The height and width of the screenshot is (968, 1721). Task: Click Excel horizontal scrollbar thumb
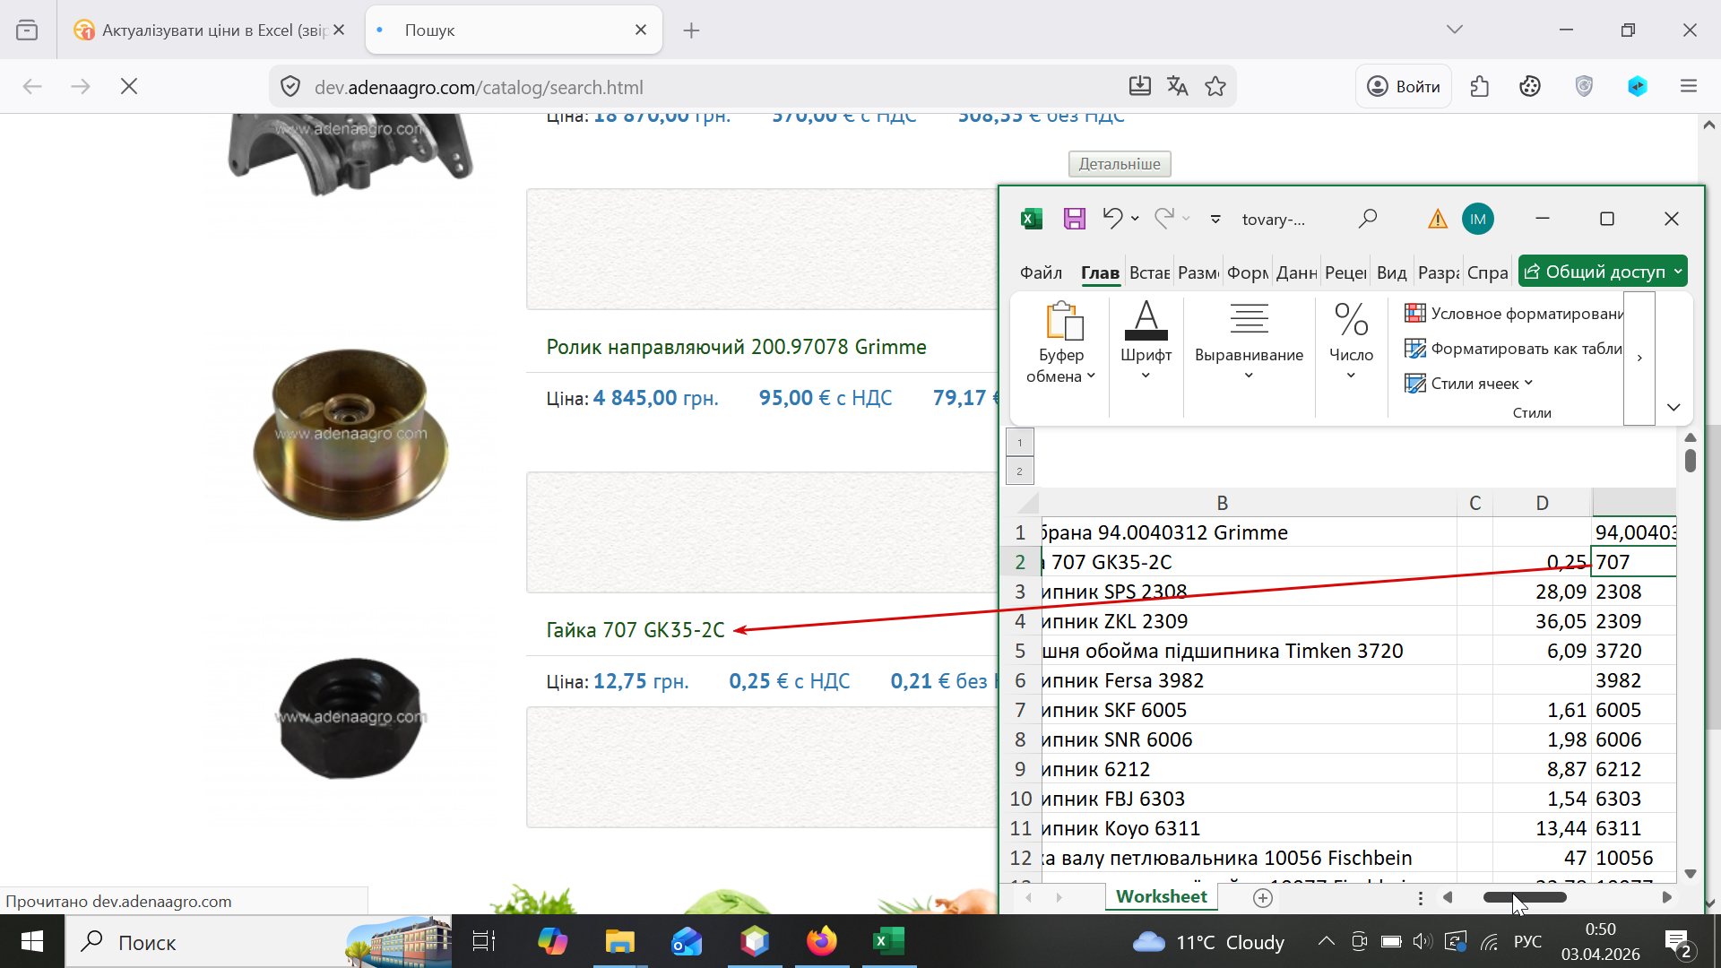point(1524,897)
